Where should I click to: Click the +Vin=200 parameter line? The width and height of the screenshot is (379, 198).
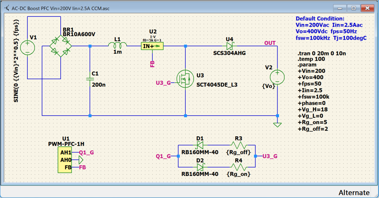[x=312, y=71]
